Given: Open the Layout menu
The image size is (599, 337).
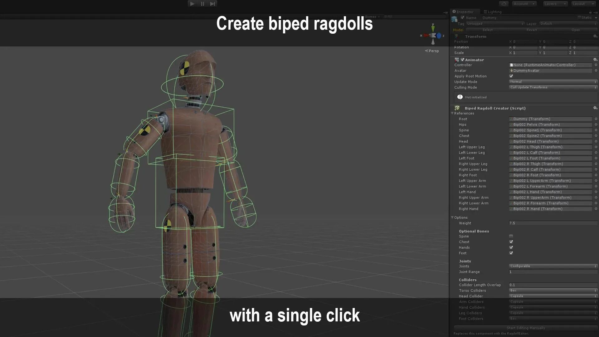Looking at the screenshot, I should pos(583,4).
